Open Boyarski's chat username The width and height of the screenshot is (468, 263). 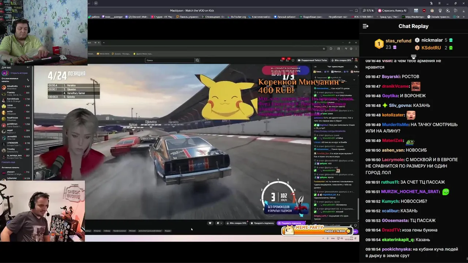(x=391, y=77)
